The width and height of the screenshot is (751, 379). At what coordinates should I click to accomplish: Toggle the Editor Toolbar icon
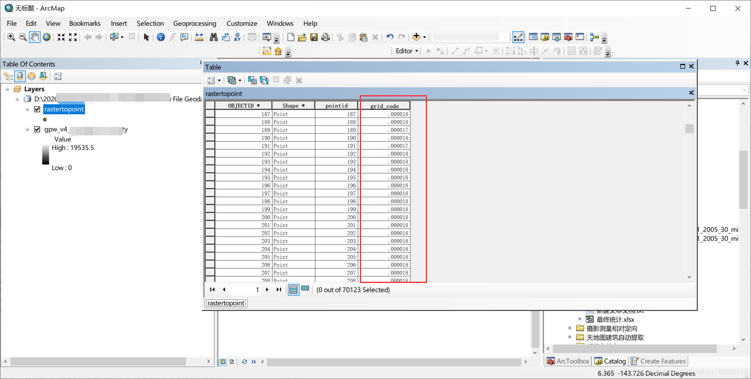tap(518, 37)
